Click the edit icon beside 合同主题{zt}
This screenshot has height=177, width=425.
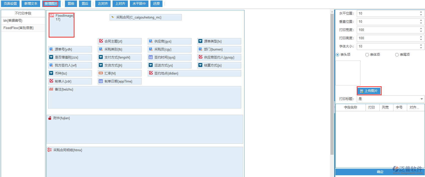tap(101, 41)
